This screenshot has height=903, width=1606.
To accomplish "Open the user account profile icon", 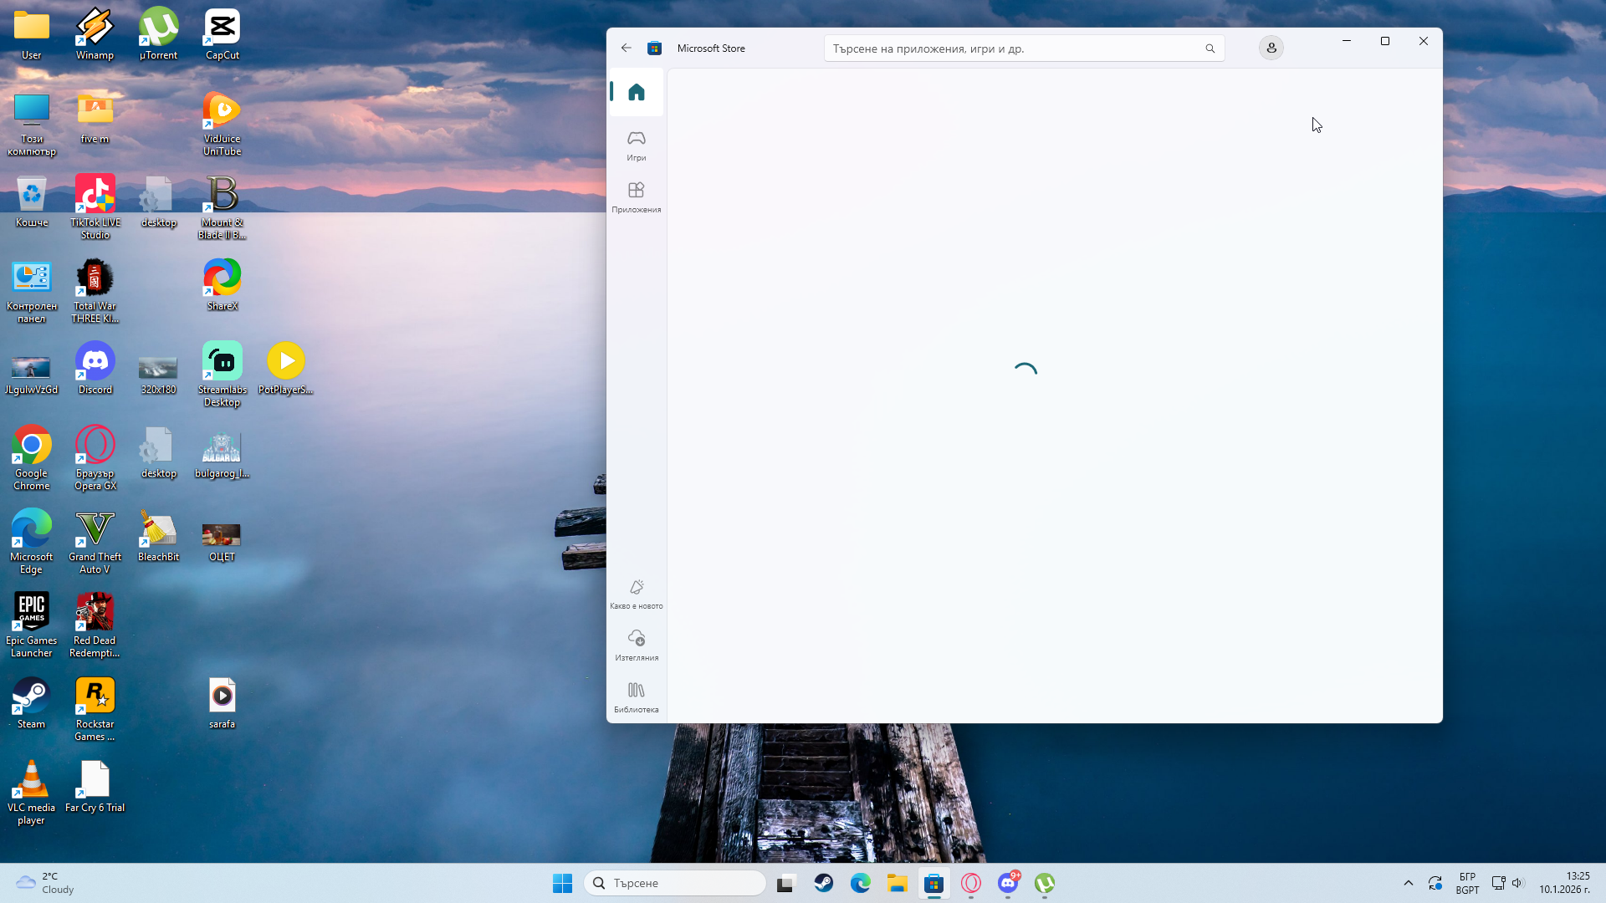I will tap(1271, 48).
